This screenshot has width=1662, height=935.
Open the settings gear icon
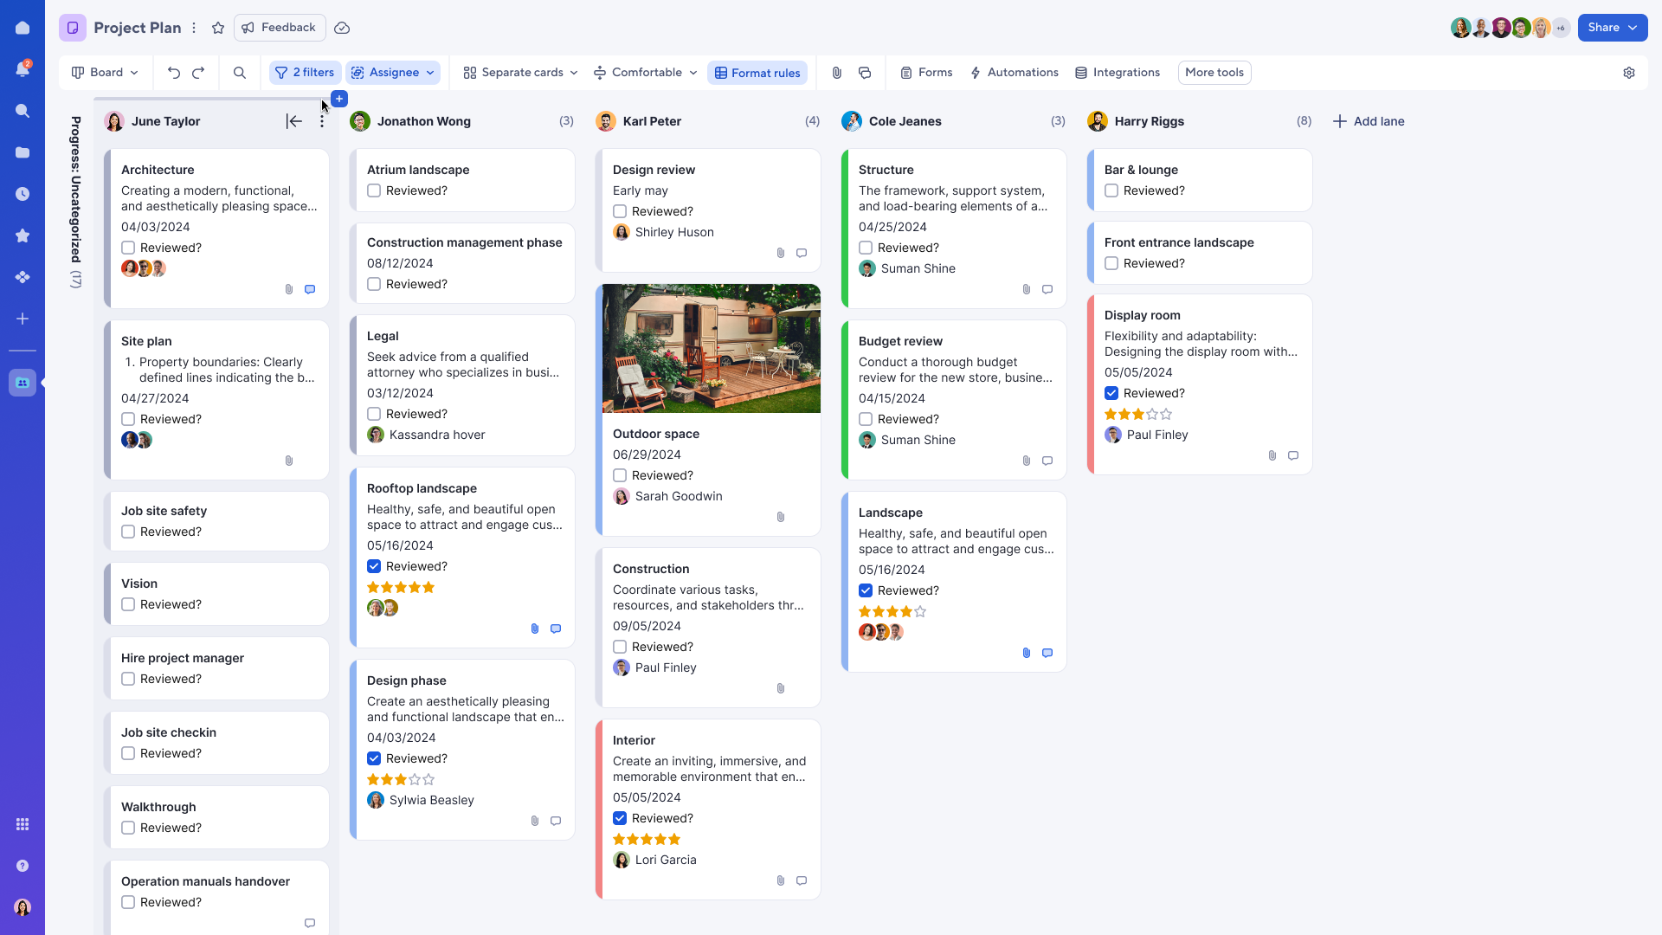[1629, 73]
